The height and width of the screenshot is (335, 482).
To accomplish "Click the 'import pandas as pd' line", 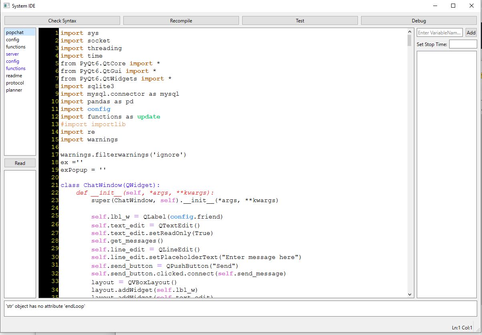I will (97, 102).
